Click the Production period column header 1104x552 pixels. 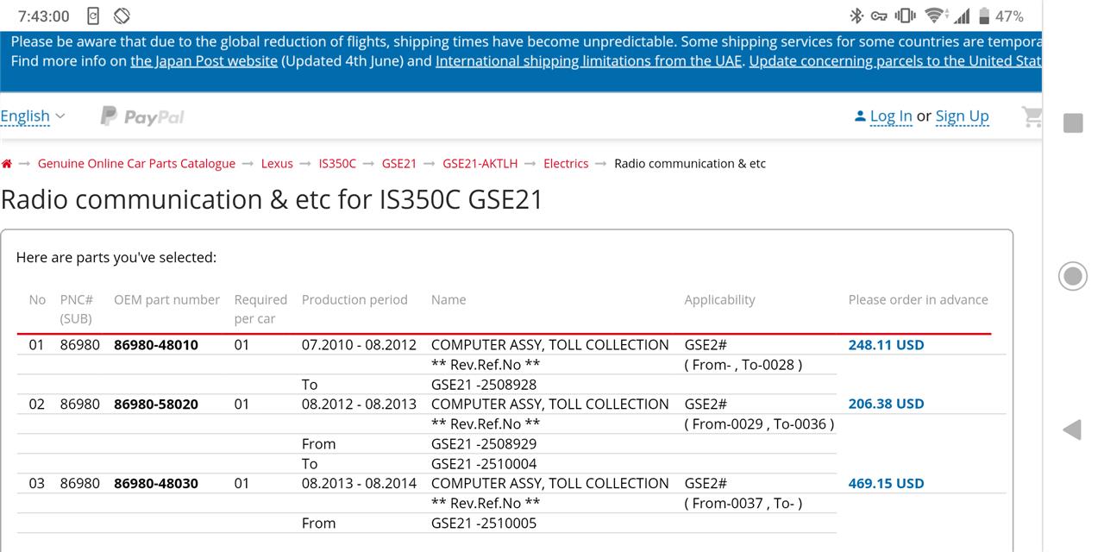click(x=354, y=300)
